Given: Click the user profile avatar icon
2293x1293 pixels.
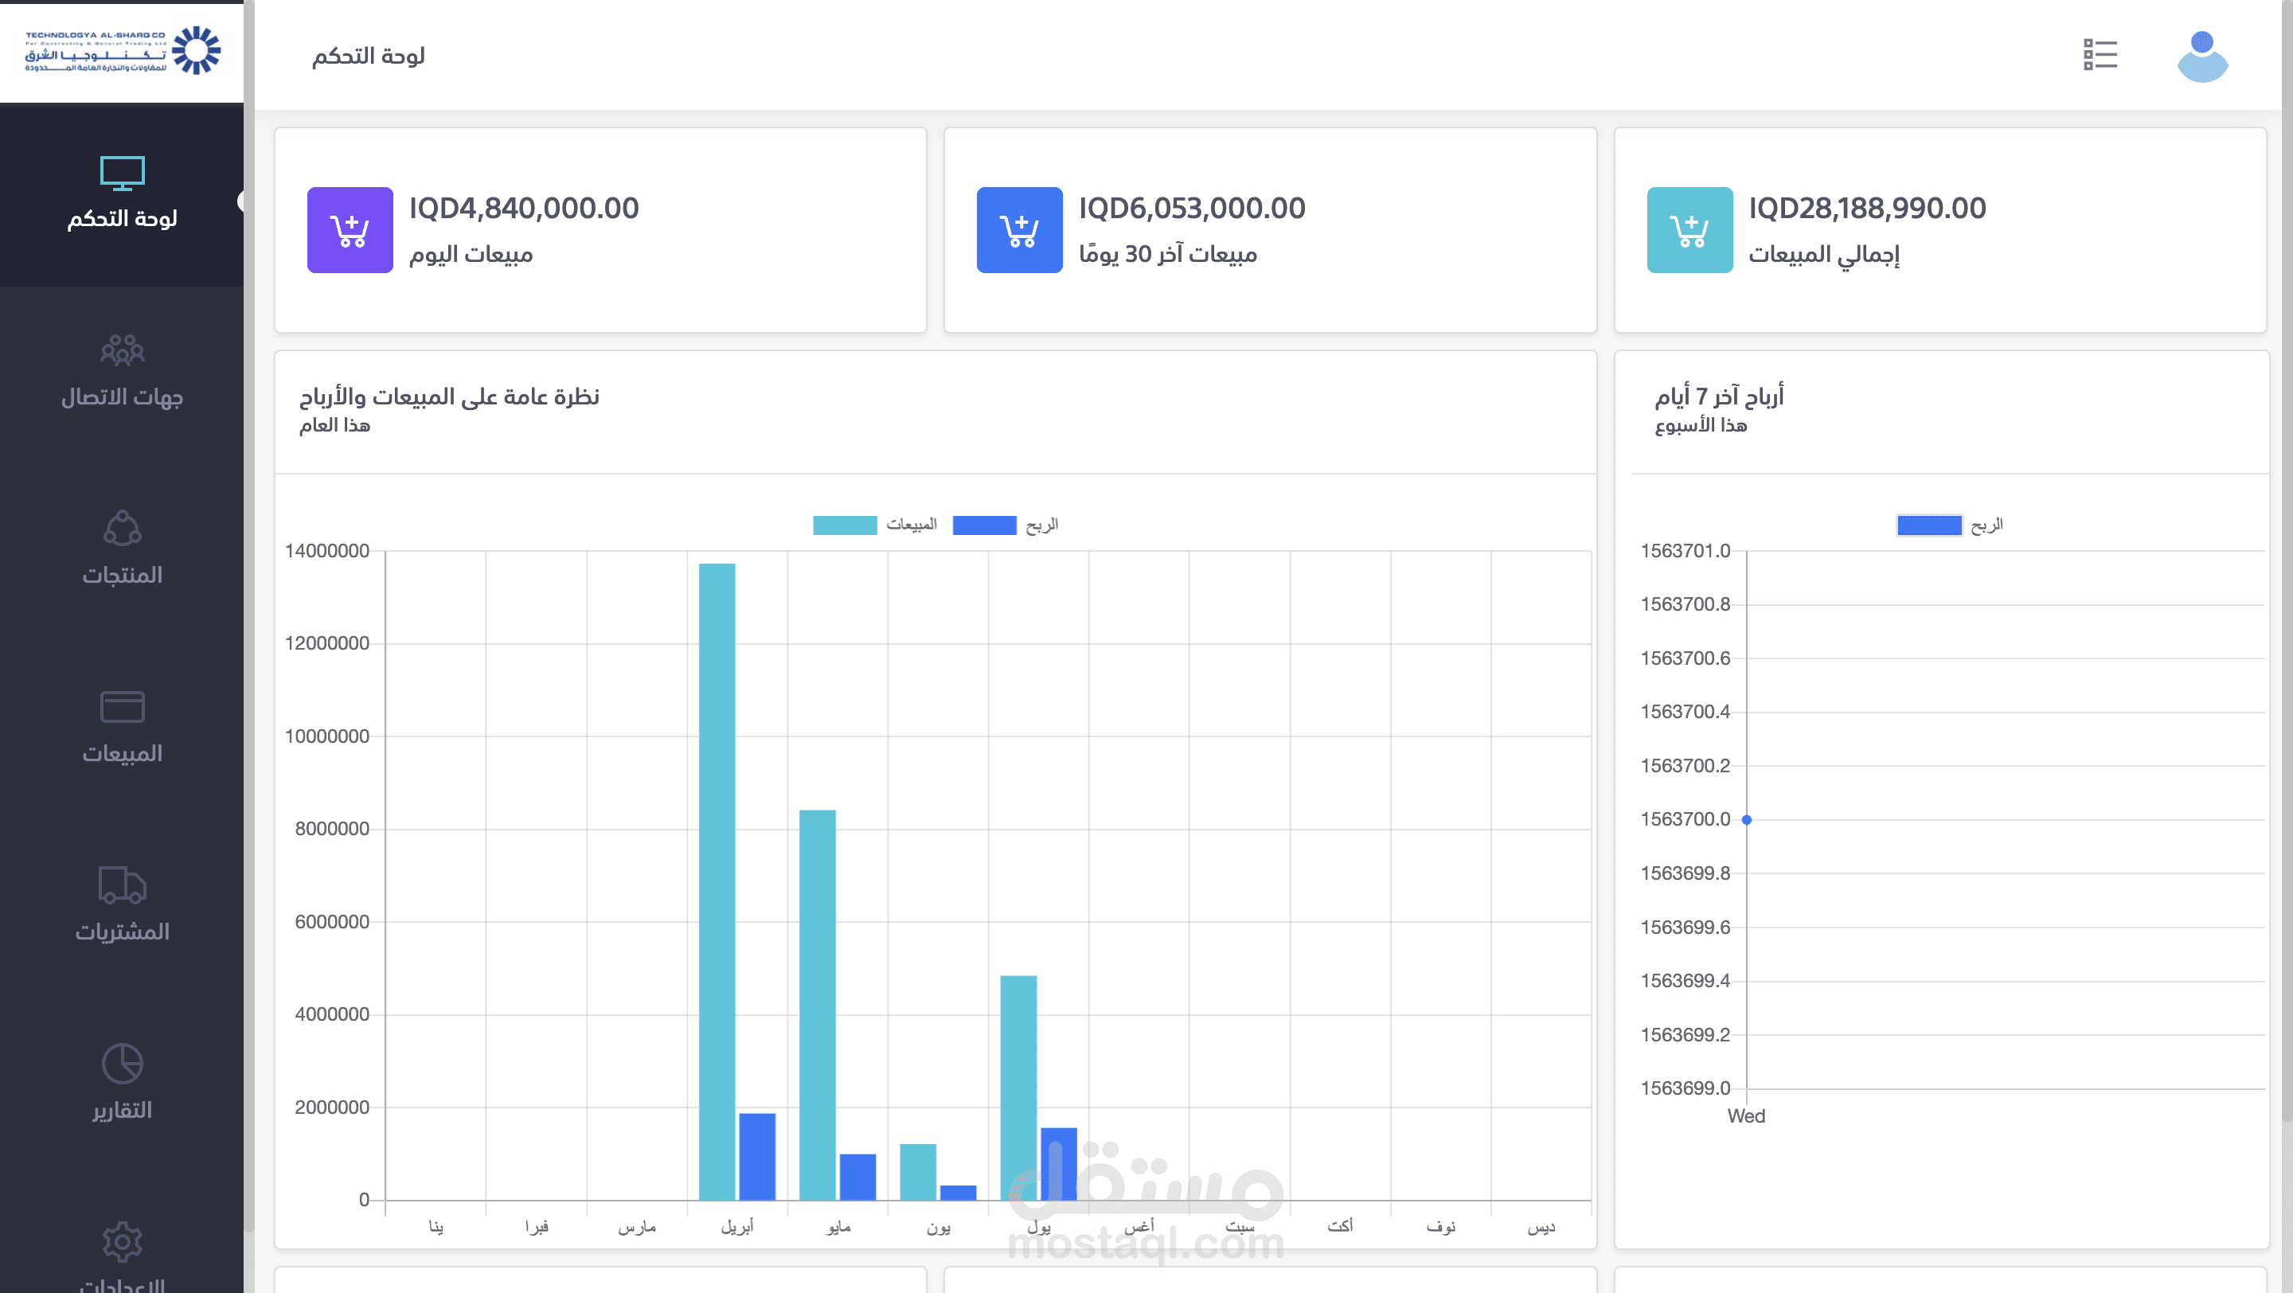Looking at the screenshot, I should [x=2202, y=56].
